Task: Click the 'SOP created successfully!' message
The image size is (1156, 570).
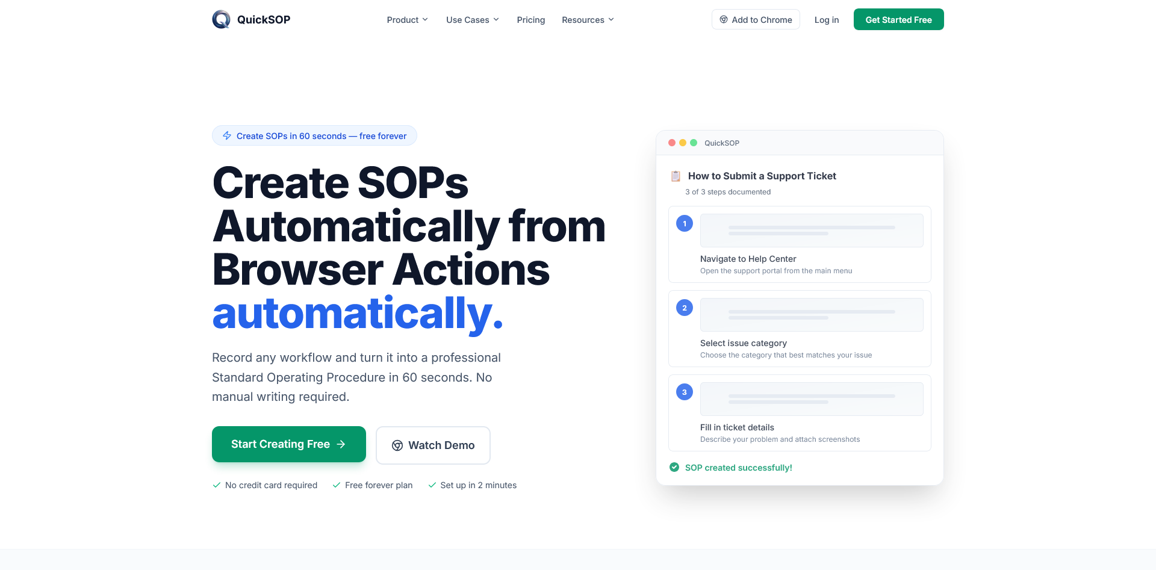Action: 739,468
